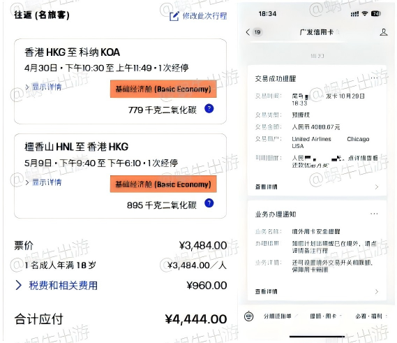Click 檀香山 HNL 至 香港 HKG heading

point(77,147)
